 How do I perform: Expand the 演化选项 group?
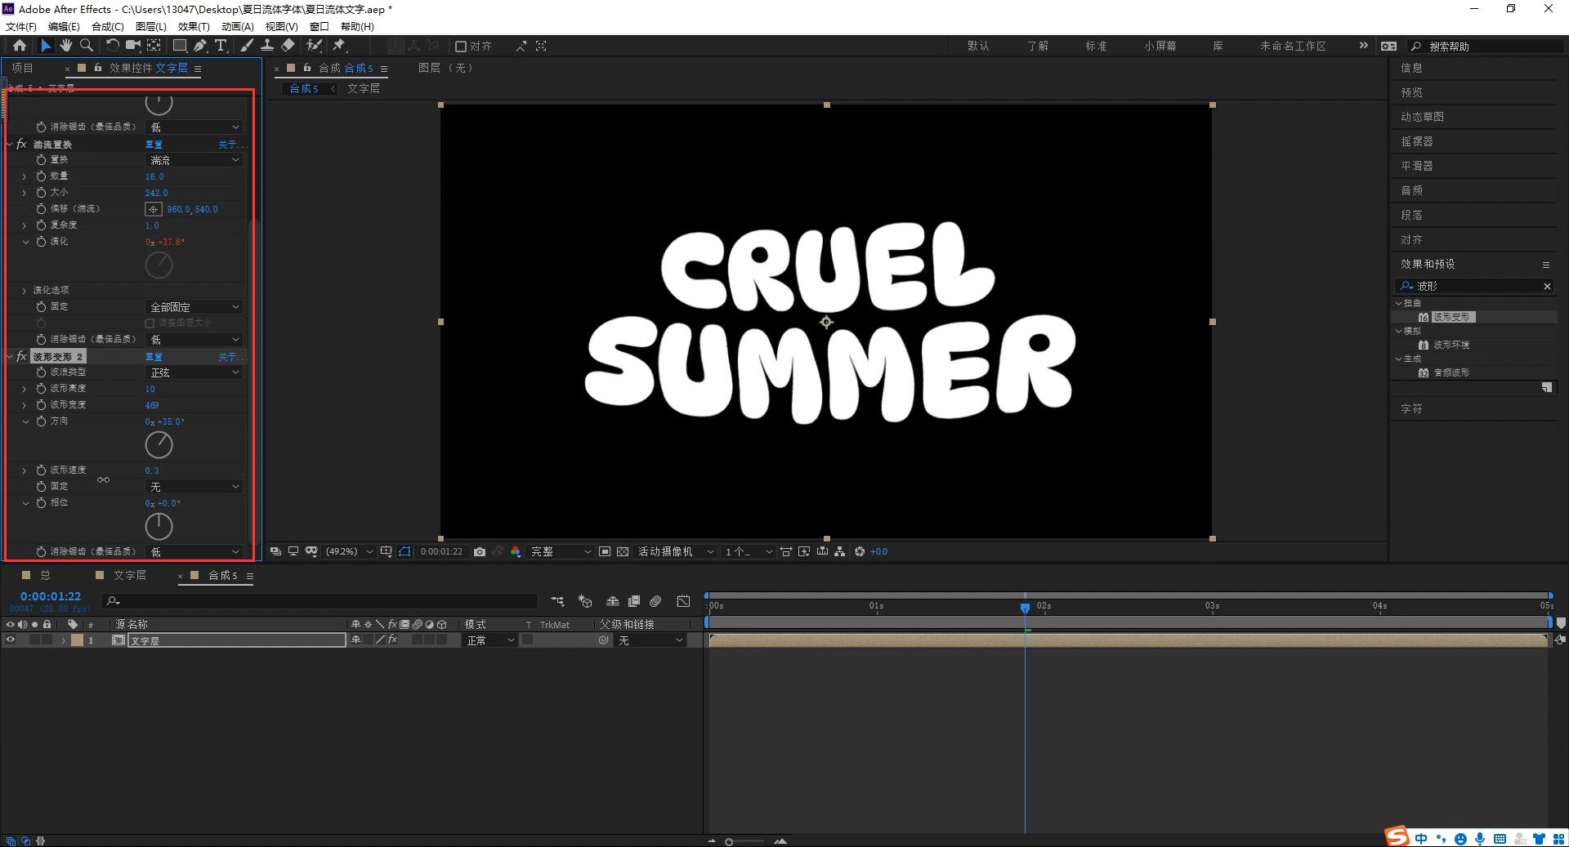pos(25,291)
